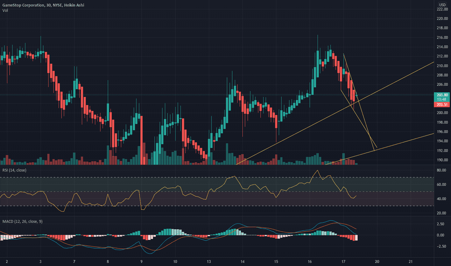Click the GameStop Corporation chart title
The width and height of the screenshot is (451, 266).
pos(43,5)
